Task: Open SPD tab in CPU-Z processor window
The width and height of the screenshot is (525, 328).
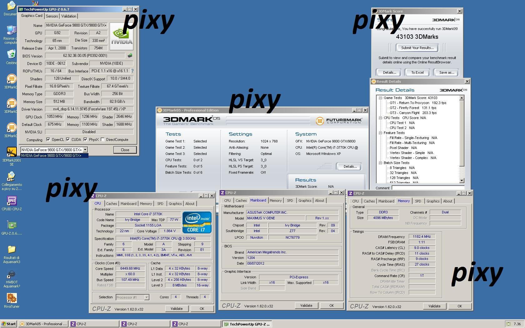Action: click(x=160, y=204)
